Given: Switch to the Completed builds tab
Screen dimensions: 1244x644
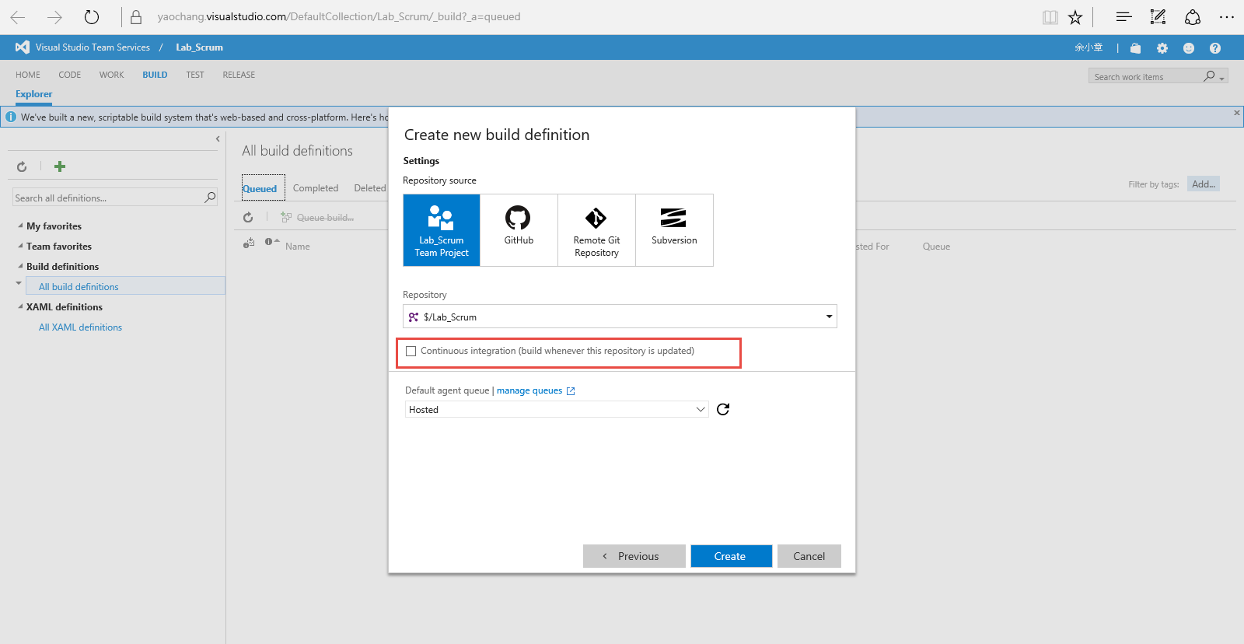Looking at the screenshot, I should [316, 188].
